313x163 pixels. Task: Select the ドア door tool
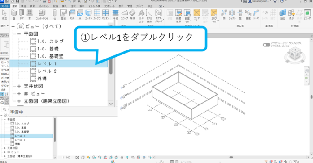click(x=22, y=14)
